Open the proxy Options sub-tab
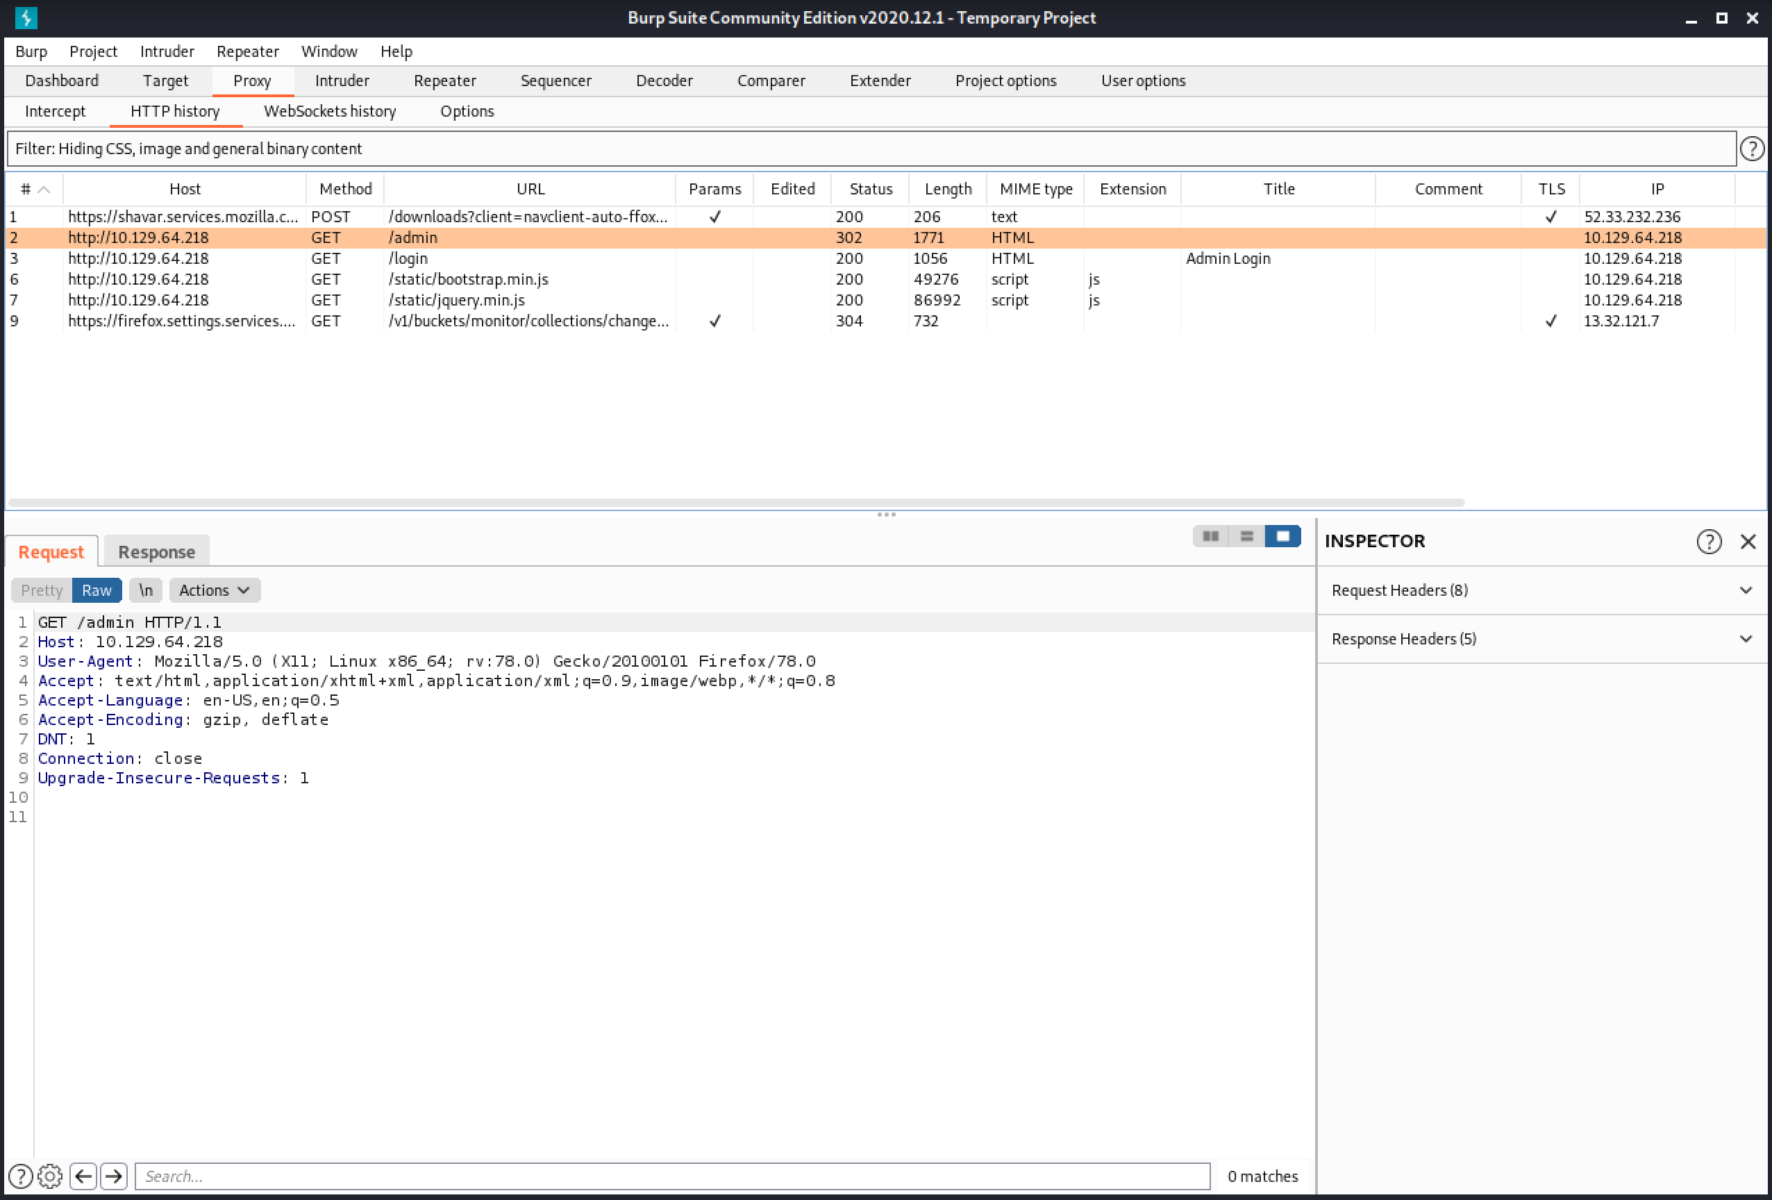 point(467,111)
